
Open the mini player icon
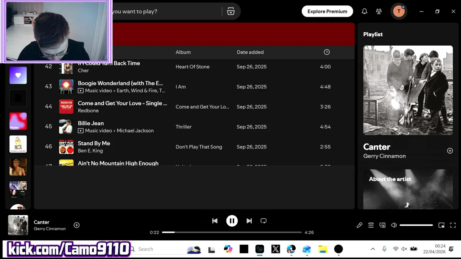pos(442,225)
